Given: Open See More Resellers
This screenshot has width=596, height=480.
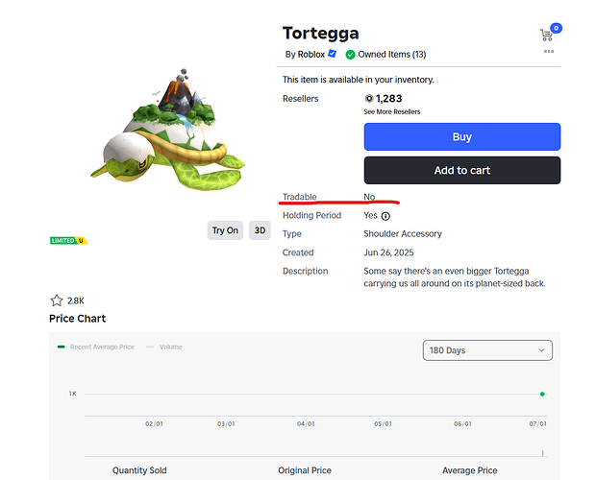Looking at the screenshot, I should [391, 111].
